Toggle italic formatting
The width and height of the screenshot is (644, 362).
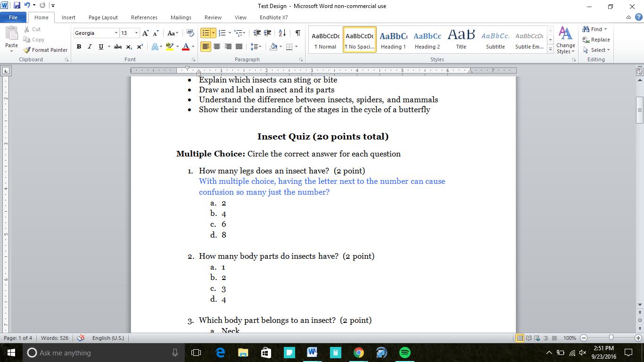(x=90, y=47)
